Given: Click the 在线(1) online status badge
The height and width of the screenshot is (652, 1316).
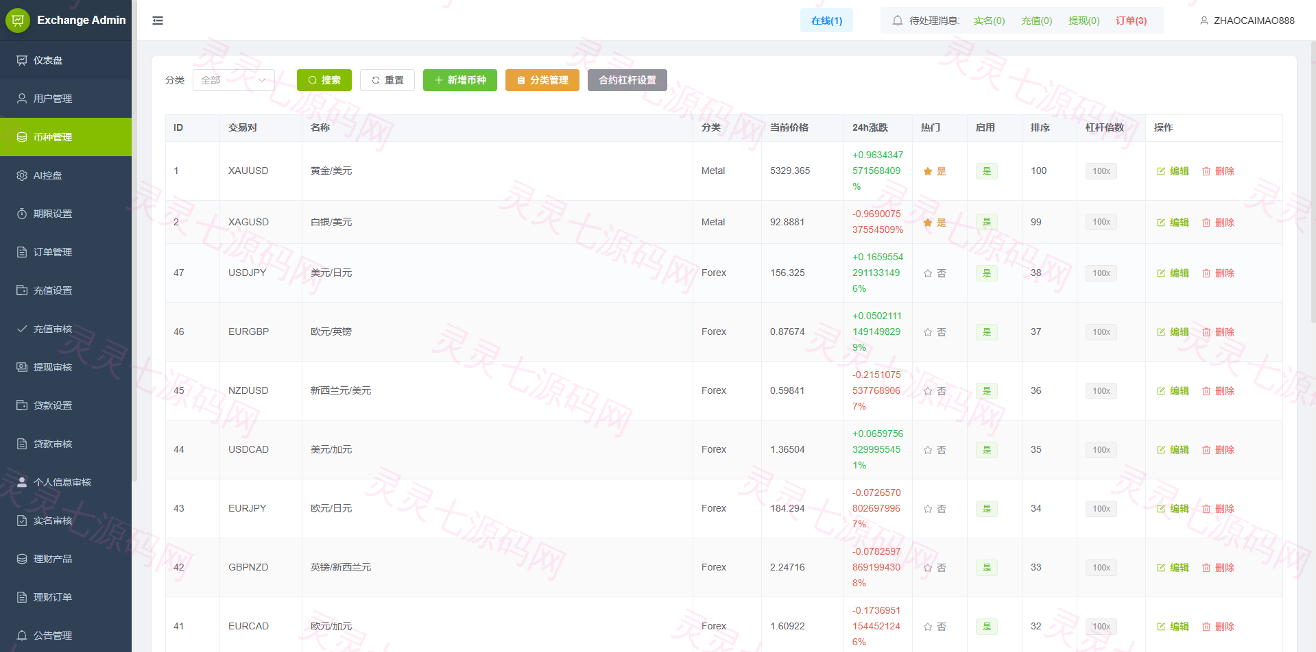Looking at the screenshot, I should tap(826, 21).
